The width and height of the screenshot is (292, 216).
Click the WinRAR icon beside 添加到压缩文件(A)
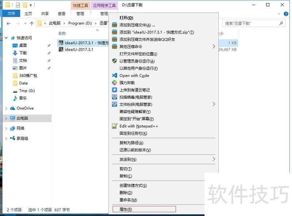[x=115, y=25]
